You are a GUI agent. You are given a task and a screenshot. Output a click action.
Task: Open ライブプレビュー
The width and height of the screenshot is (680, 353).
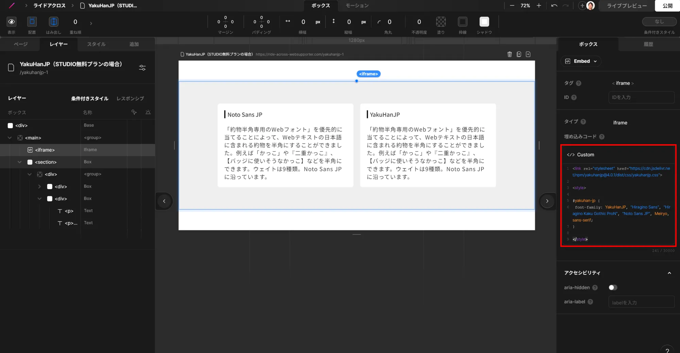click(627, 5)
